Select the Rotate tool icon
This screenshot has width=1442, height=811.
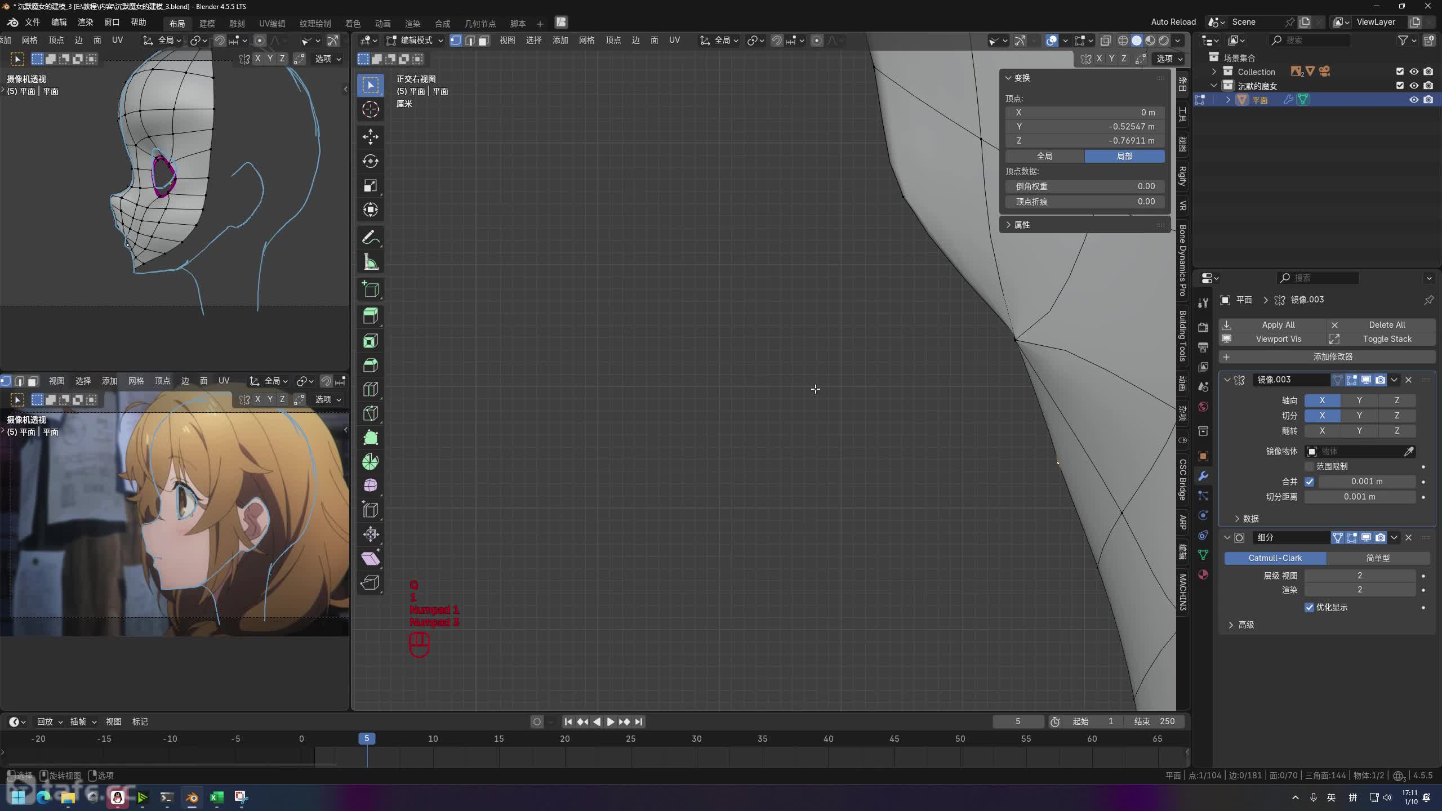click(x=370, y=162)
